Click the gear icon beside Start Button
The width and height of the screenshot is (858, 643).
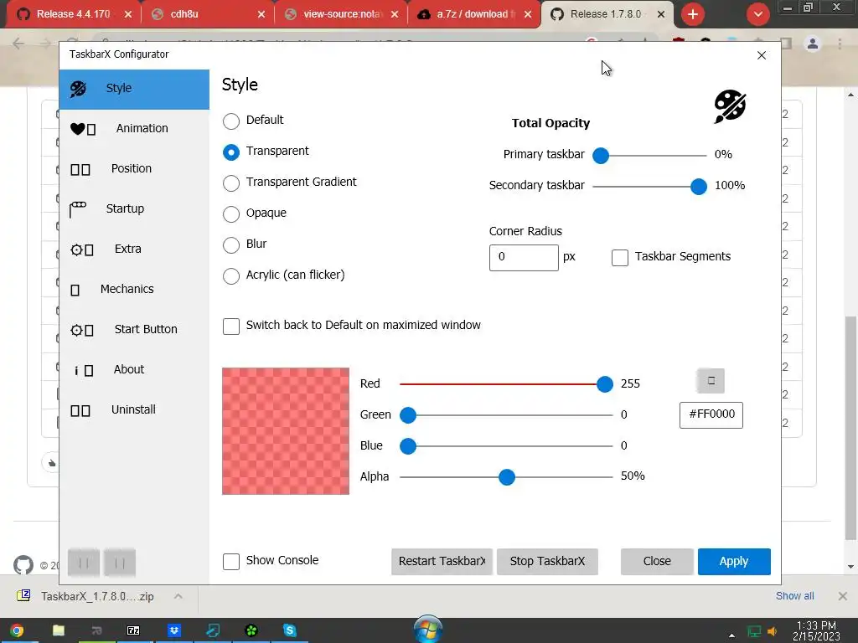pos(76,330)
